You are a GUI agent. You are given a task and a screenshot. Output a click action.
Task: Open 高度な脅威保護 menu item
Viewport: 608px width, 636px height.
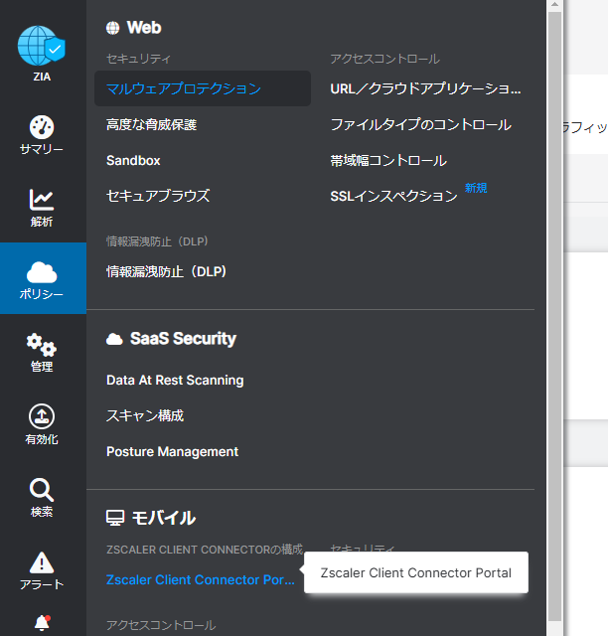click(x=151, y=124)
